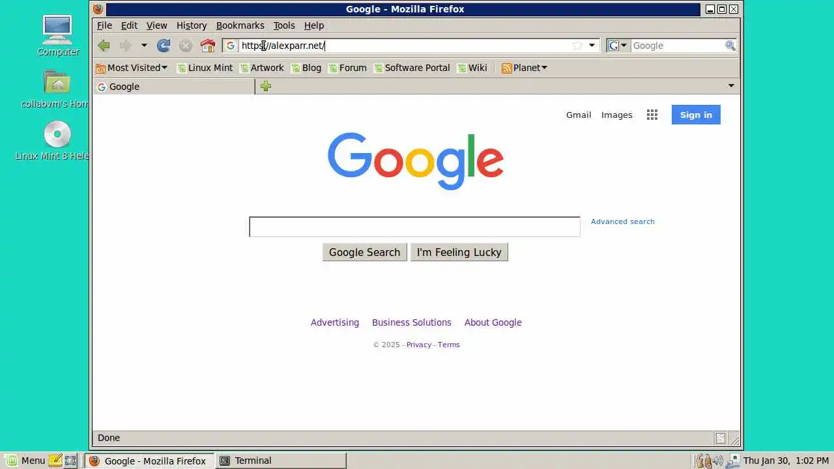
Task: Open the Images link
Action: [616, 115]
